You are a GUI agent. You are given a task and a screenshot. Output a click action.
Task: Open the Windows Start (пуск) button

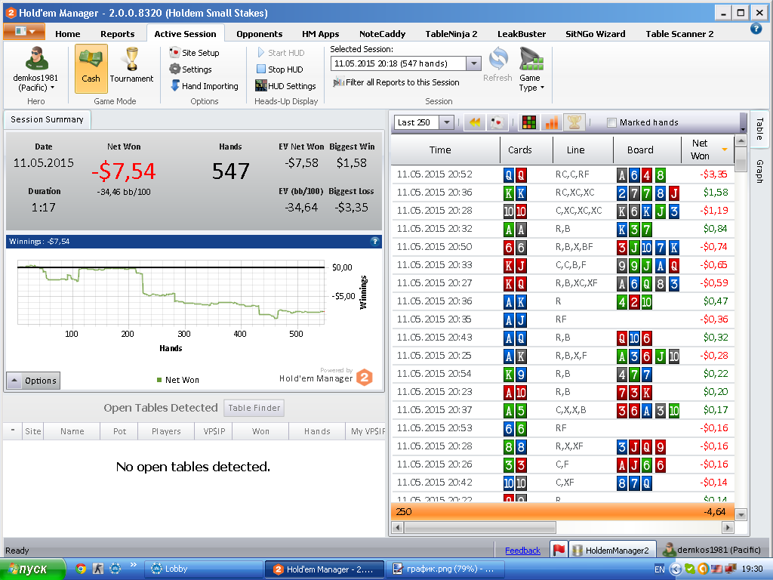32,569
